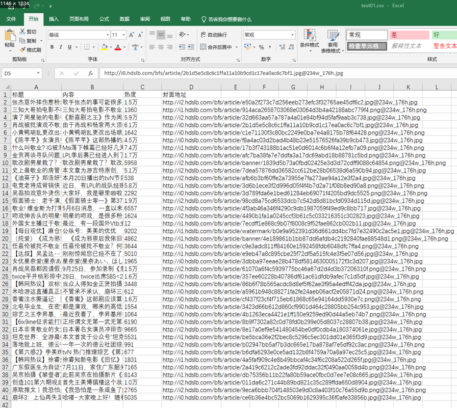Decrease font size with smaller A
This screenshot has height=408, width=457.
tap(140, 35)
